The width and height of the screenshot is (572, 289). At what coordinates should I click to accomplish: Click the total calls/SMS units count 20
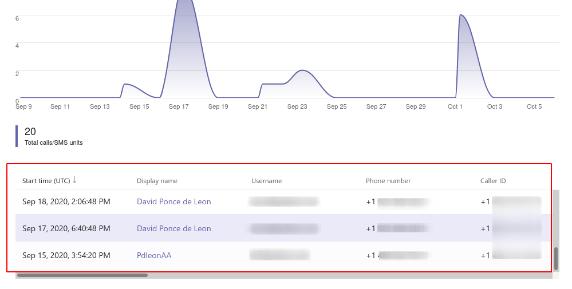pyautogui.click(x=30, y=132)
